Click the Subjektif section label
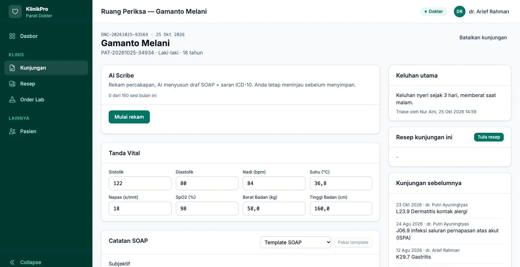Image resolution: width=520 pixels, height=267 pixels. click(x=119, y=264)
